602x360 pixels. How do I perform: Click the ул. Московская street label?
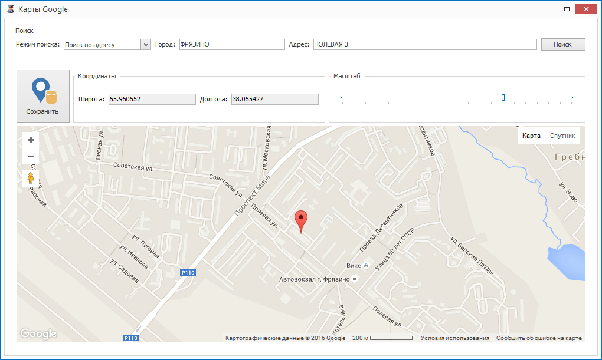(x=266, y=148)
